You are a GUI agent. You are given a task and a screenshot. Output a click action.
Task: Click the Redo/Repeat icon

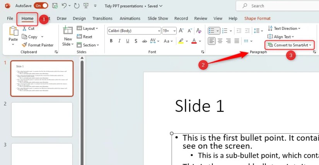tap(77, 6)
